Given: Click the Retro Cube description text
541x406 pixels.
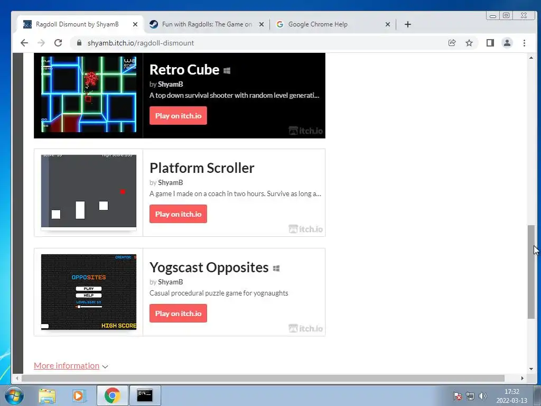Looking at the screenshot, I should coord(235,95).
